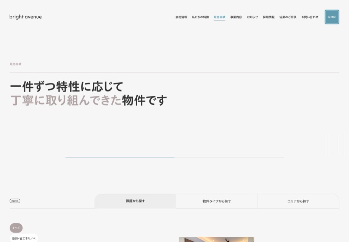
Task: Switch to the 物件タイプから探す tab
Action: (217, 201)
